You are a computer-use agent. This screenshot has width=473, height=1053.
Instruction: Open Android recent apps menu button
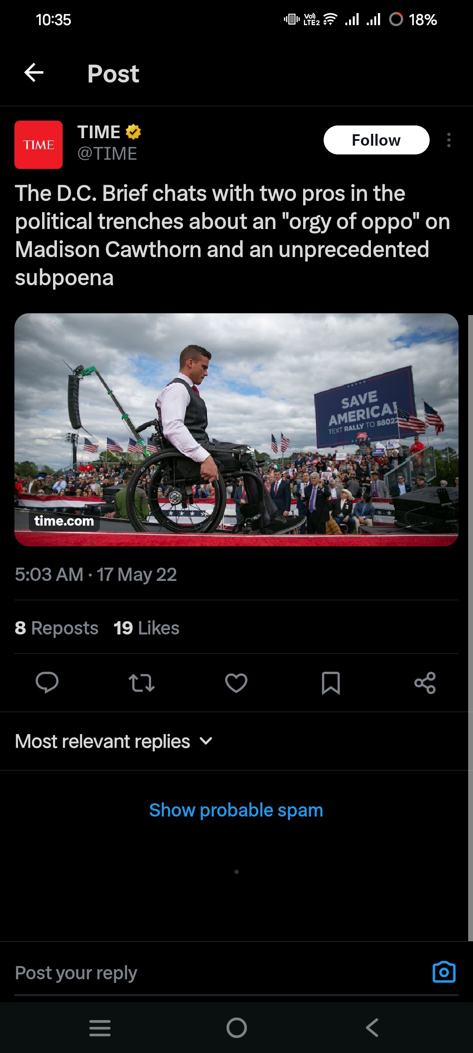100,1028
